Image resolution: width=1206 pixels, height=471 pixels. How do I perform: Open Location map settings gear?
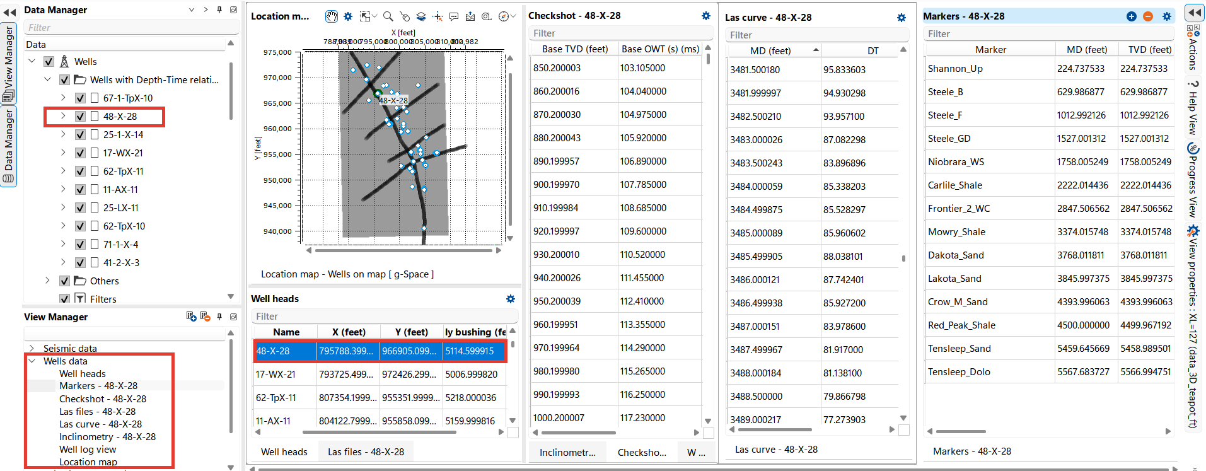pyautogui.click(x=348, y=16)
